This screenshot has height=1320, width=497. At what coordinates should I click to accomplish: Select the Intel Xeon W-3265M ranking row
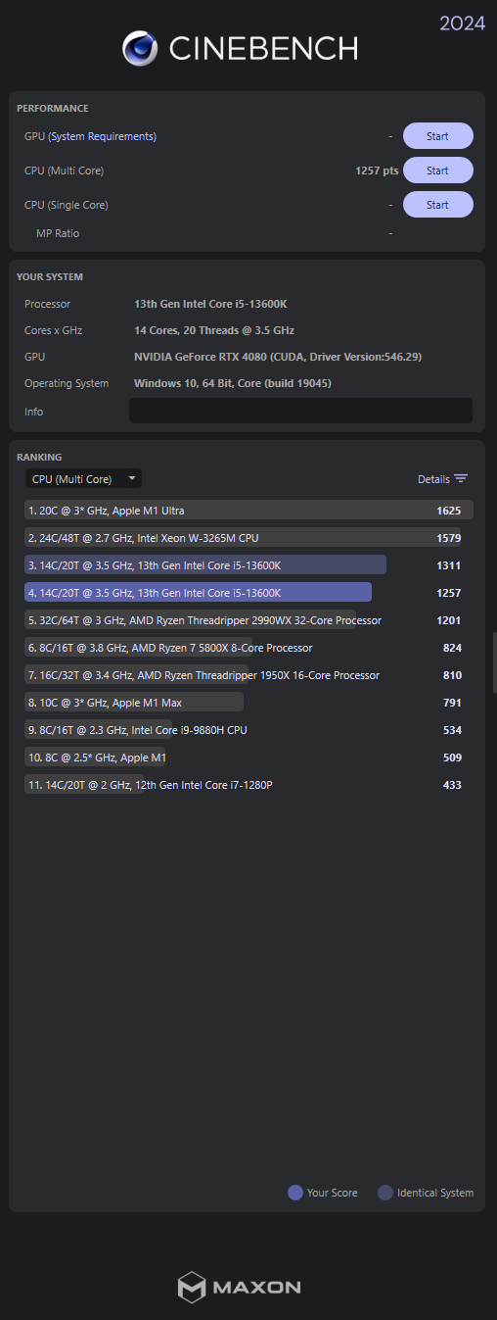pyautogui.click(x=248, y=538)
